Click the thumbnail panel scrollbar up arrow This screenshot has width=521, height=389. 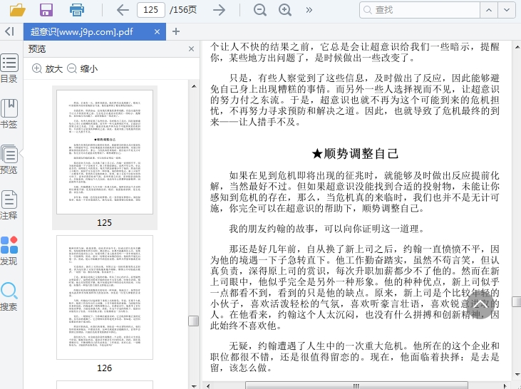tap(194, 86)
